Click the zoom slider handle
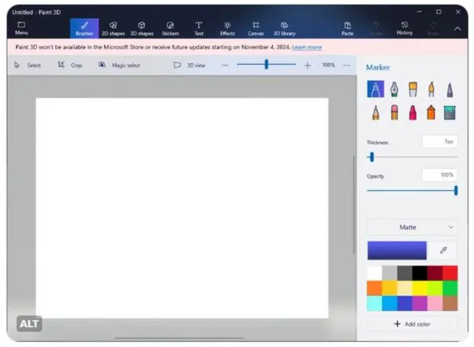The width and height of the screenshot is (474, 347). (266, 64)
